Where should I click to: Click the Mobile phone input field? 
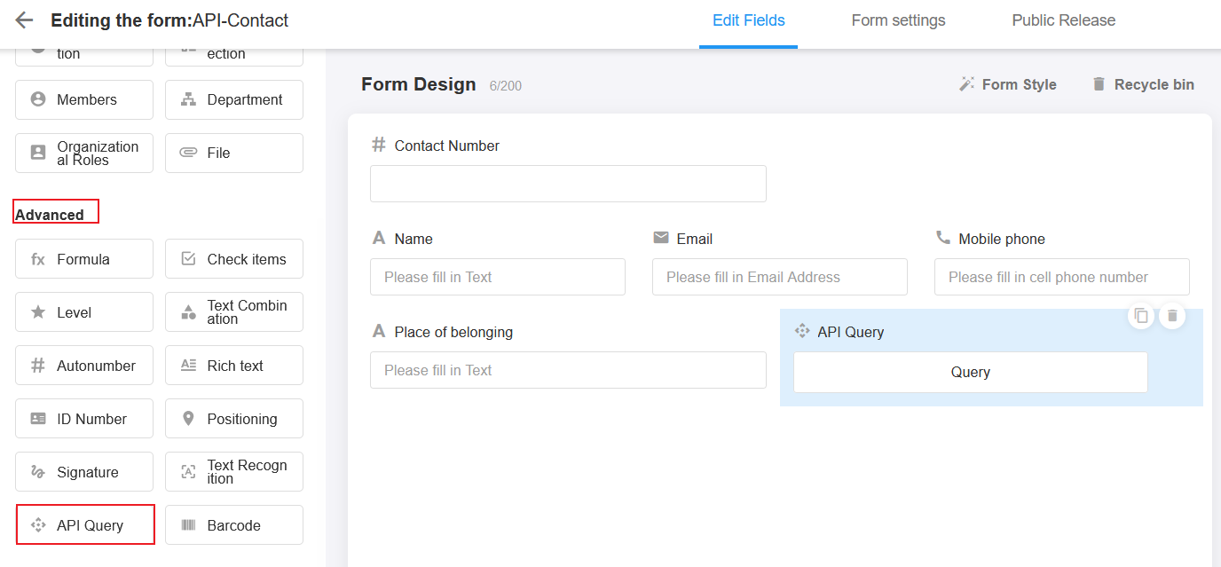(x=1061, y=277)
